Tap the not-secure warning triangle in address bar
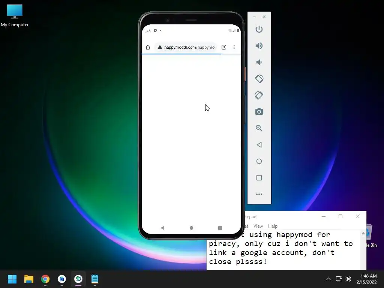 [x=160, y=47]
